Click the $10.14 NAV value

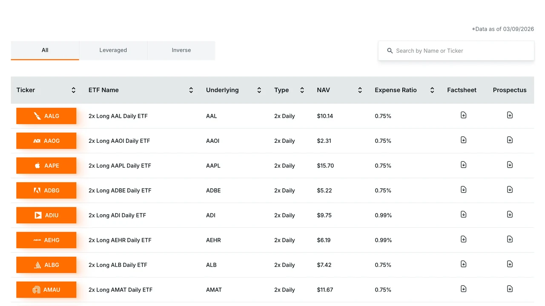(x=325, y=116)
